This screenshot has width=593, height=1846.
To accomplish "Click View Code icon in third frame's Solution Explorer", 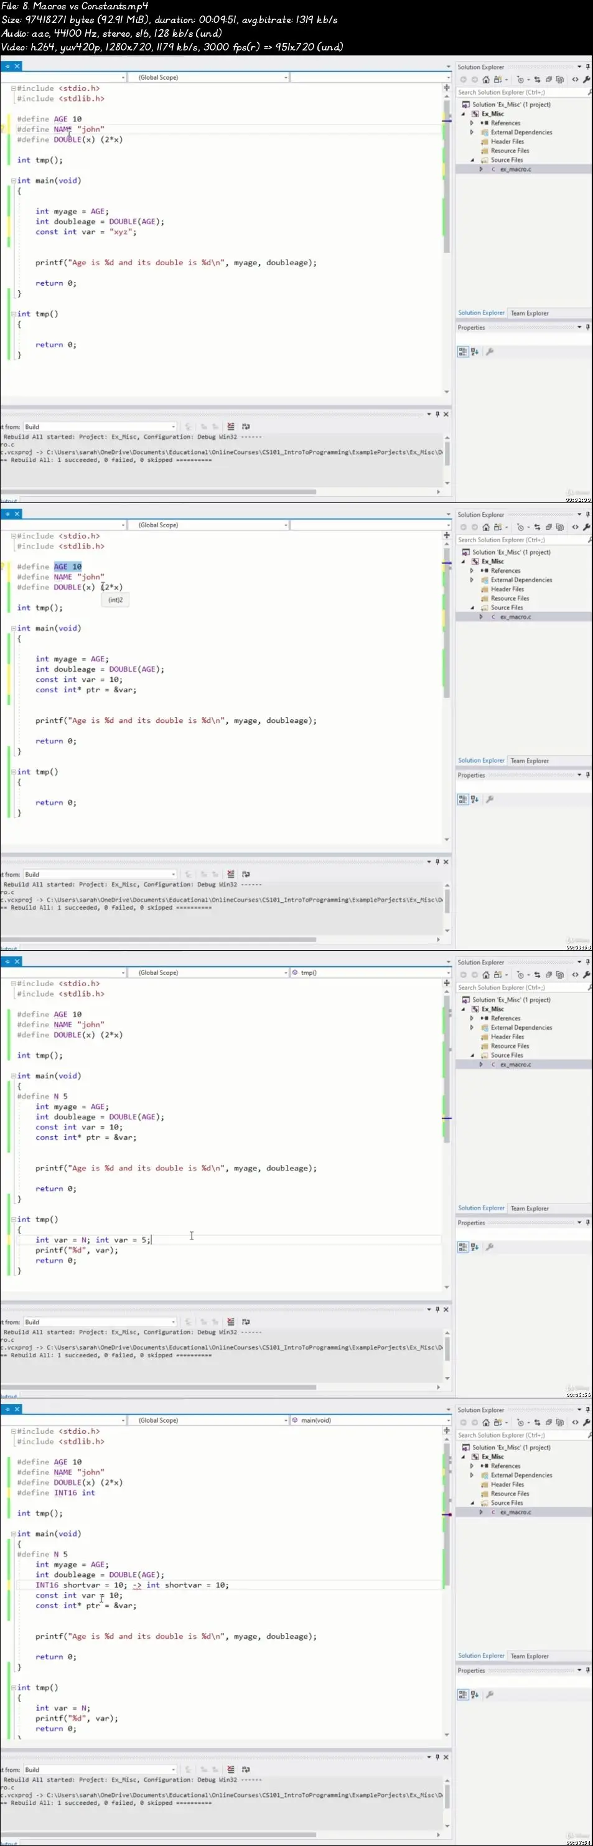I will point(575,974).
